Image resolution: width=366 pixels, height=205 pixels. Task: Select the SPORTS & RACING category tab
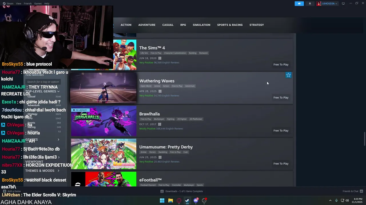coord(230,25)
